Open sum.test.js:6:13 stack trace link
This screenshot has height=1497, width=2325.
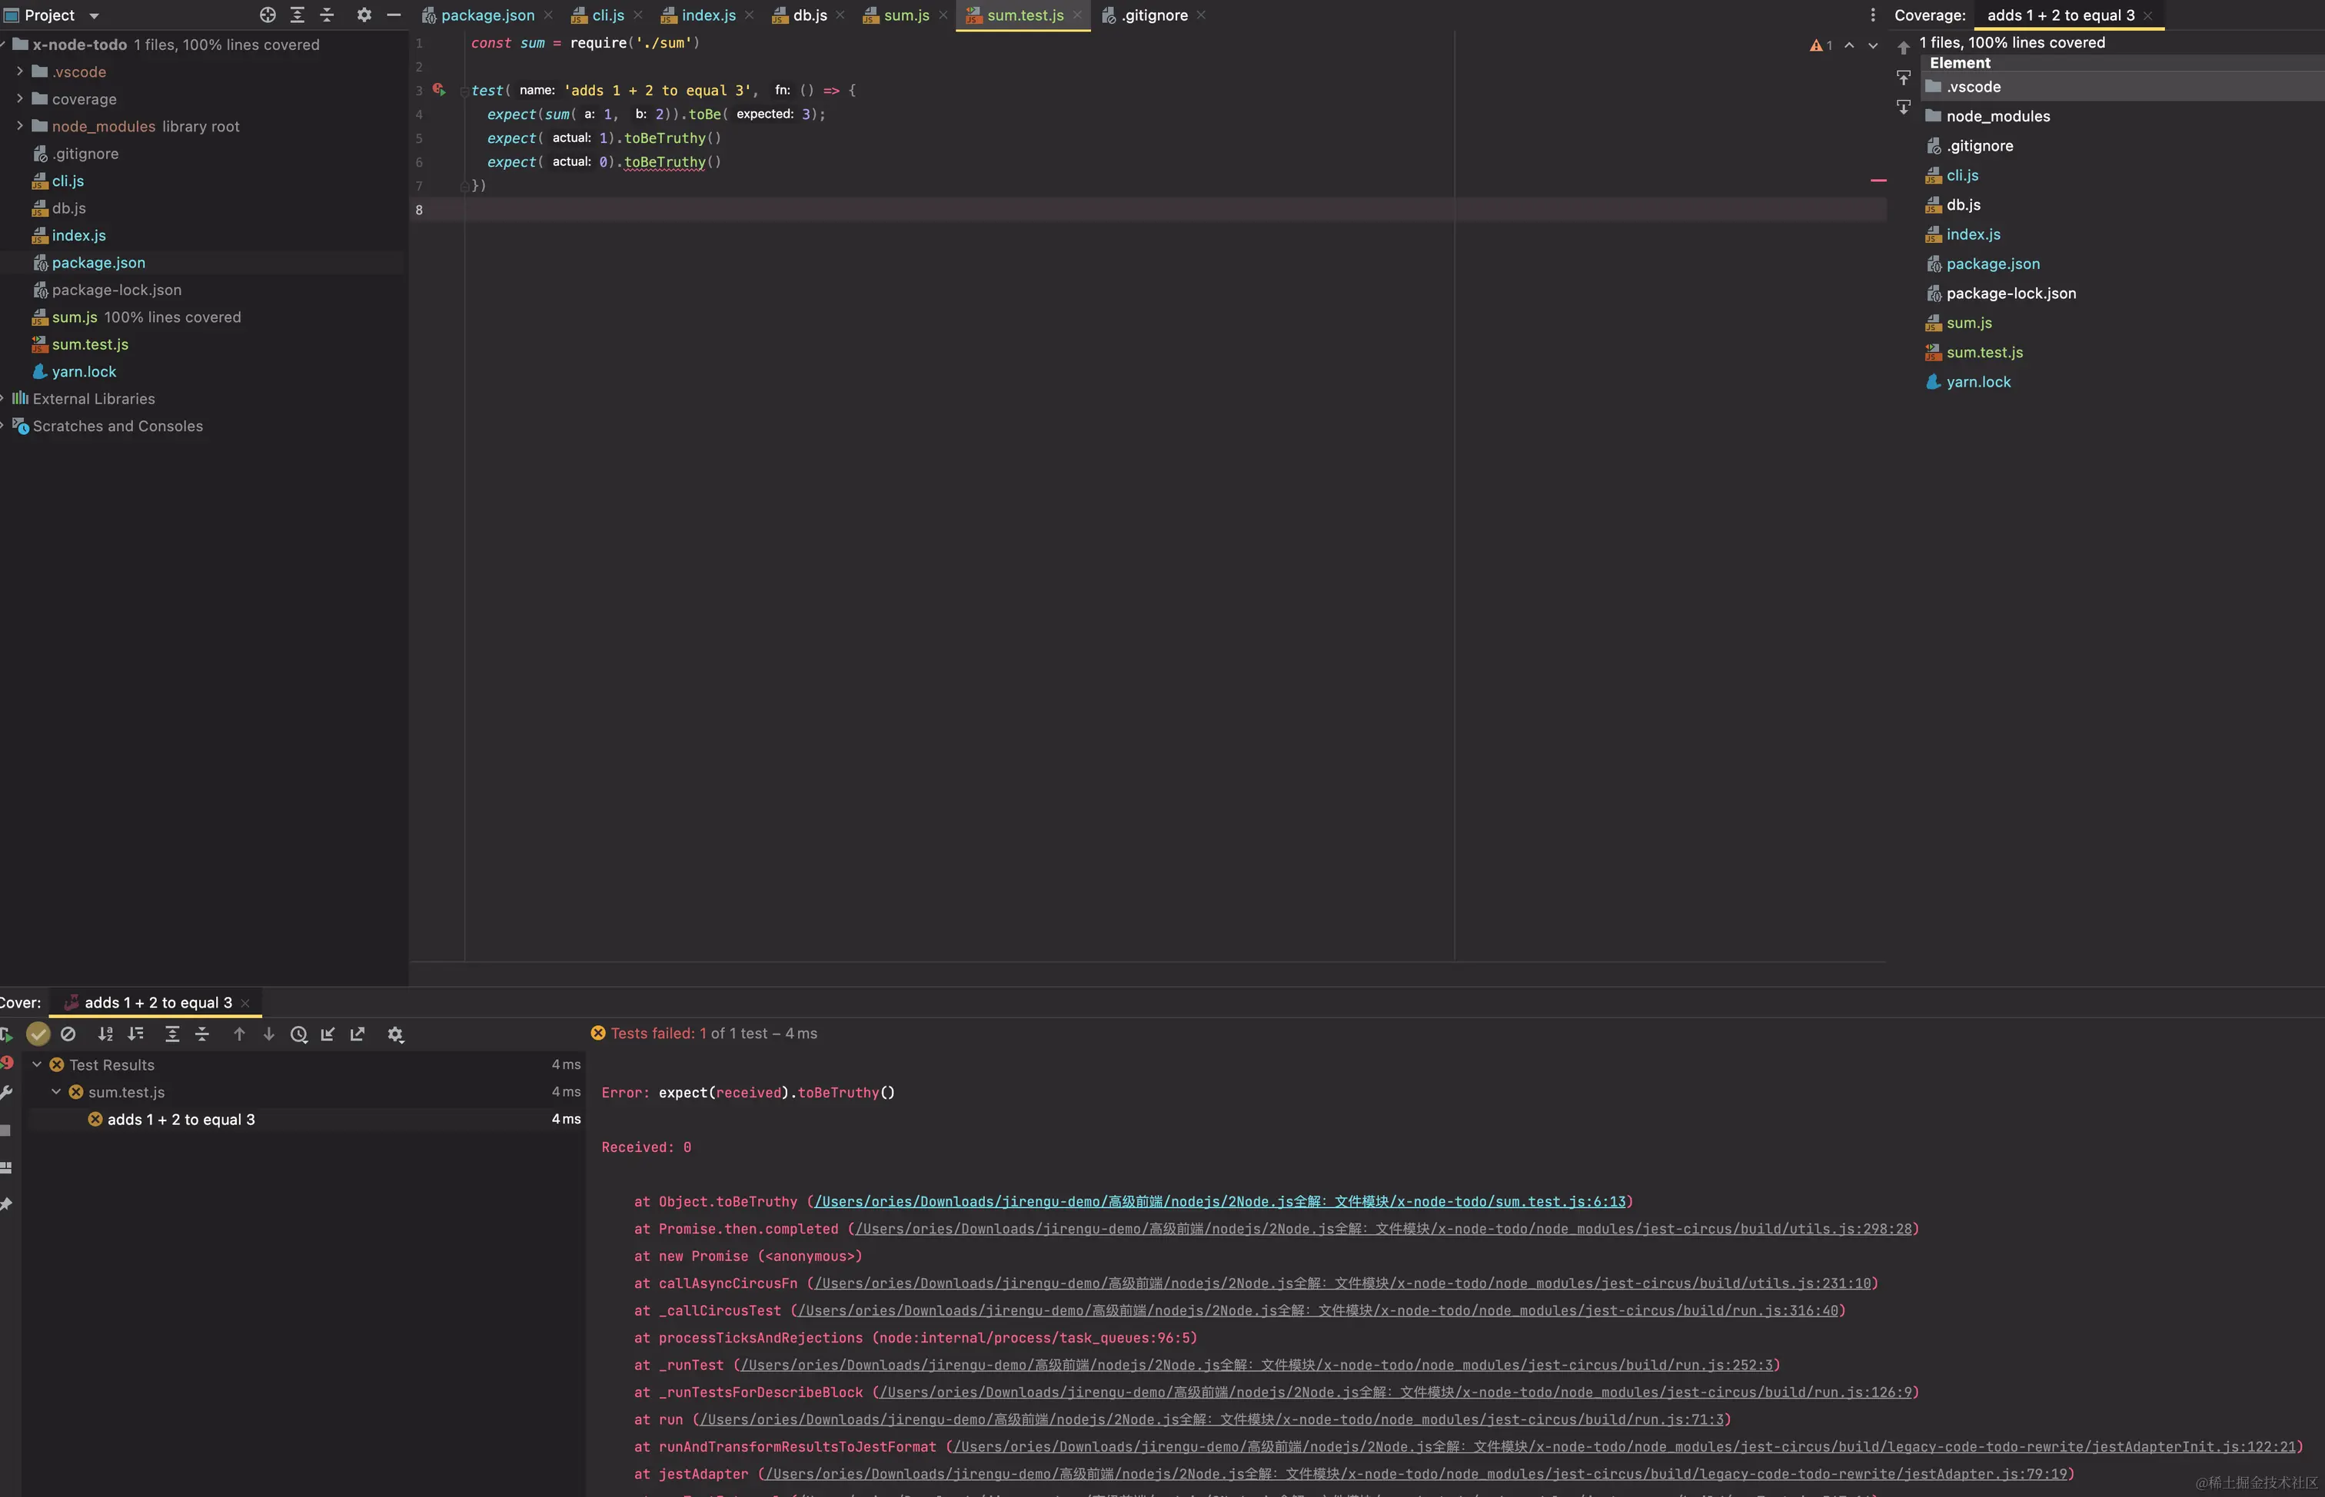point(1219,1201)
